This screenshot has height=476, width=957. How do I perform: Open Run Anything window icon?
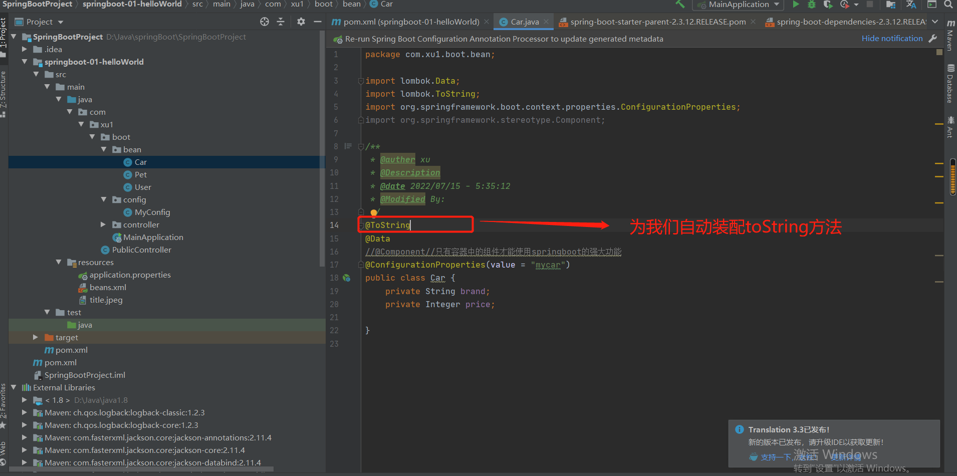932,5
